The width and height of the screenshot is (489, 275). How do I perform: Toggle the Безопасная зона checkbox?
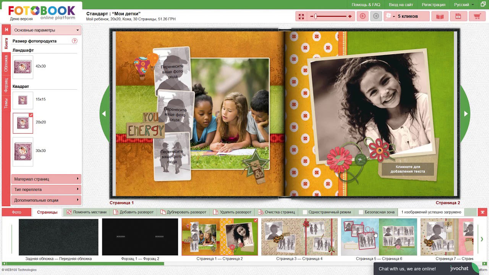(361, 212)
